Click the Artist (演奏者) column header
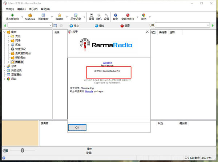 pos(44,123)
